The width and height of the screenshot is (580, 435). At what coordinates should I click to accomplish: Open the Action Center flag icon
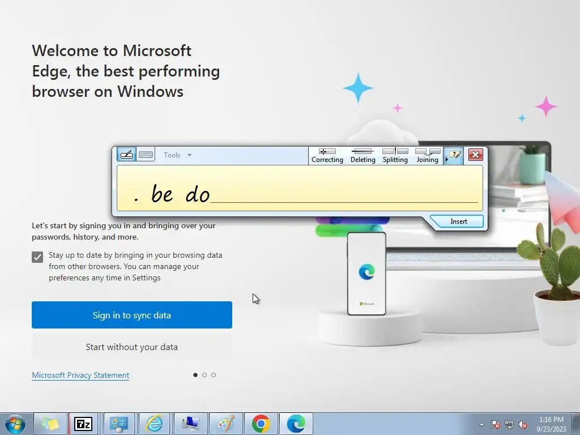[x=495, y=424]
